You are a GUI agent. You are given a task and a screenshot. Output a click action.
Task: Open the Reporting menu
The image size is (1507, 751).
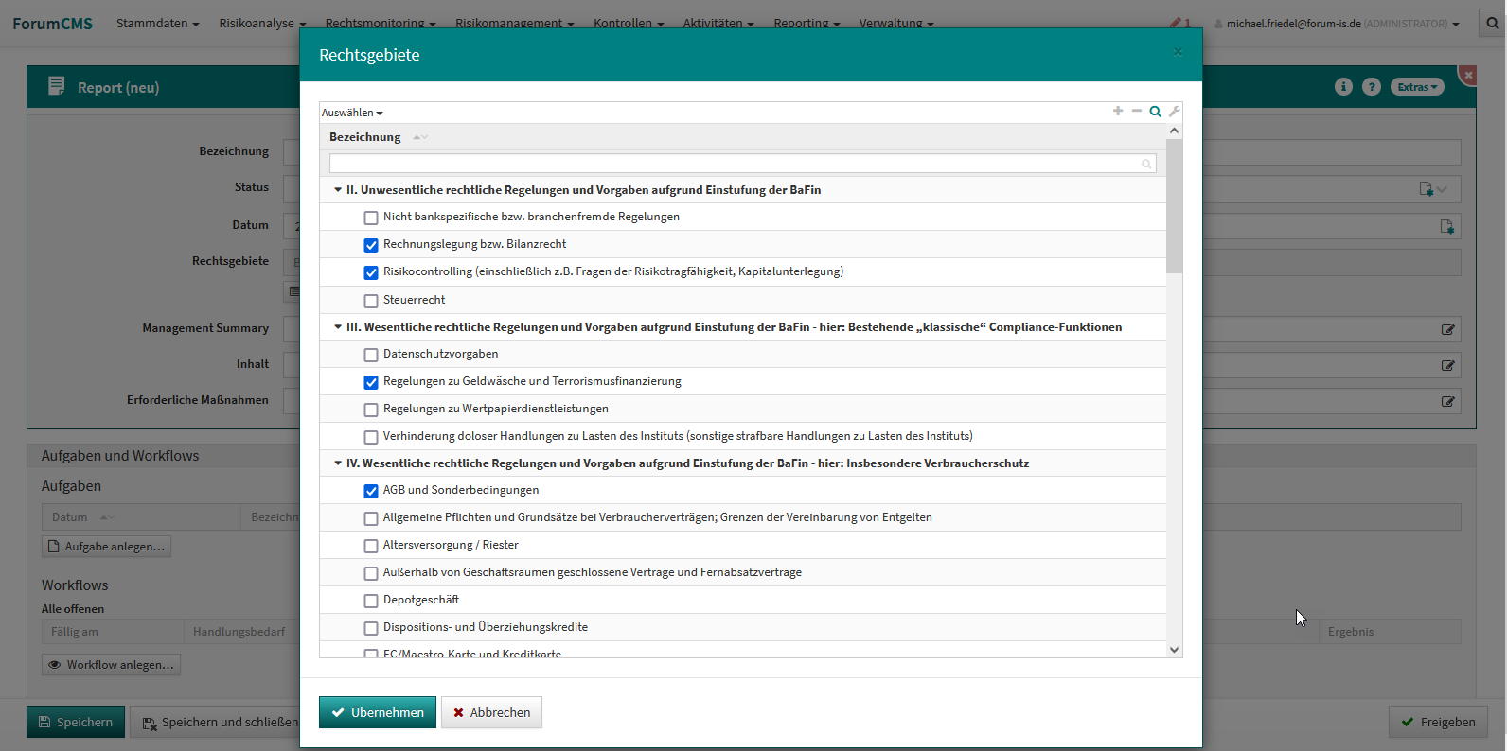(x=806, y=24)
